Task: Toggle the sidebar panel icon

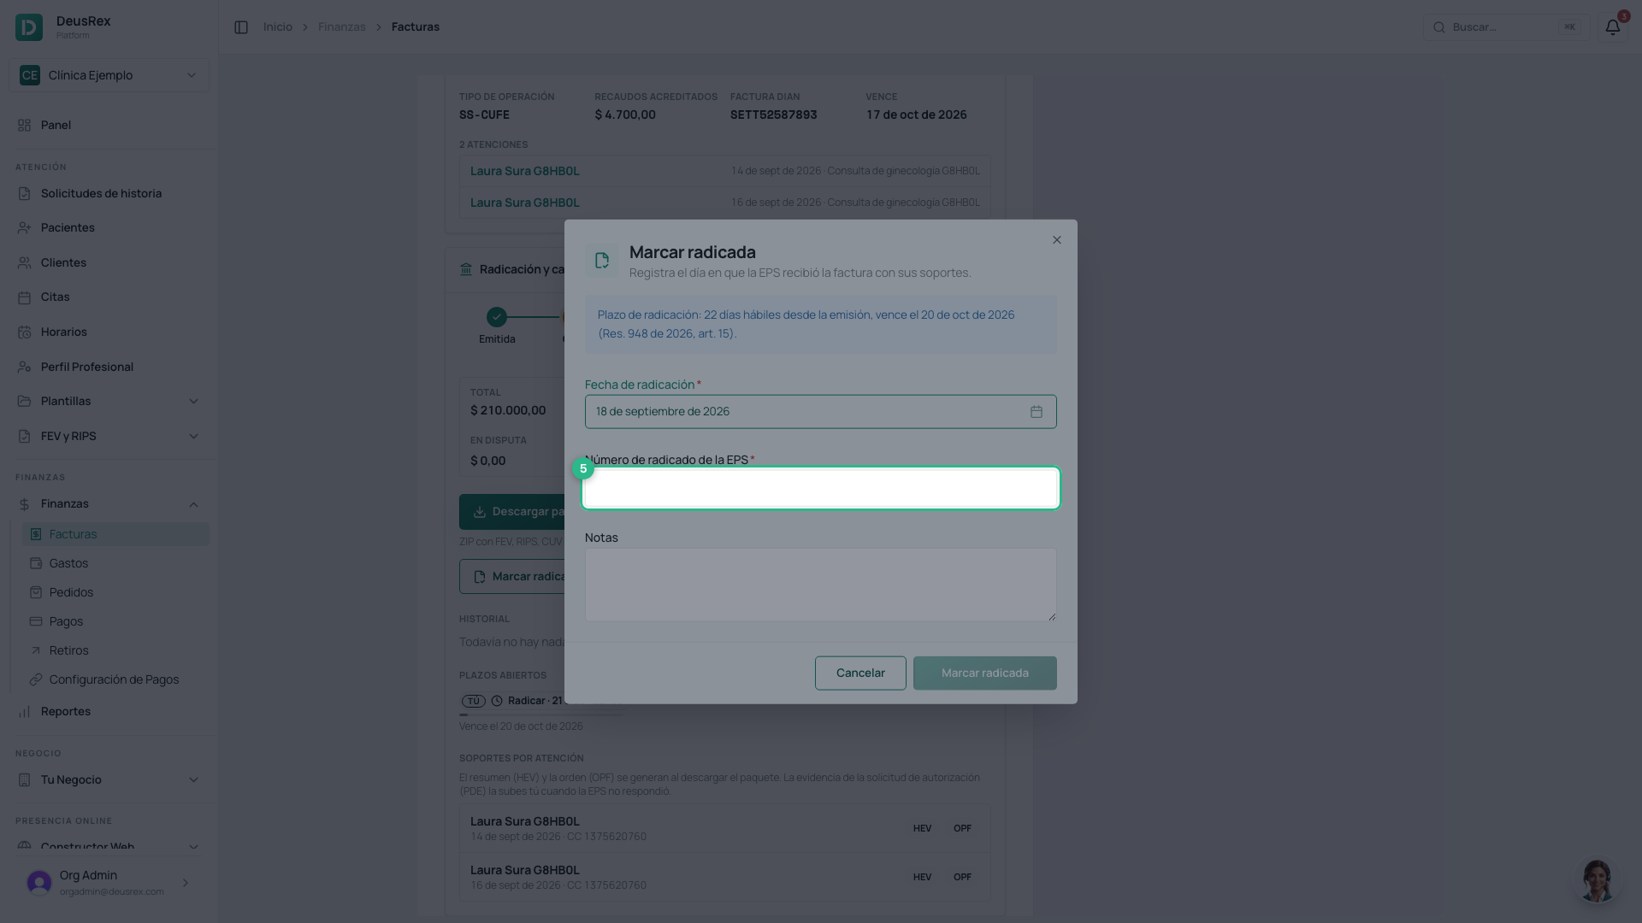Action: (x=241, y=27)
